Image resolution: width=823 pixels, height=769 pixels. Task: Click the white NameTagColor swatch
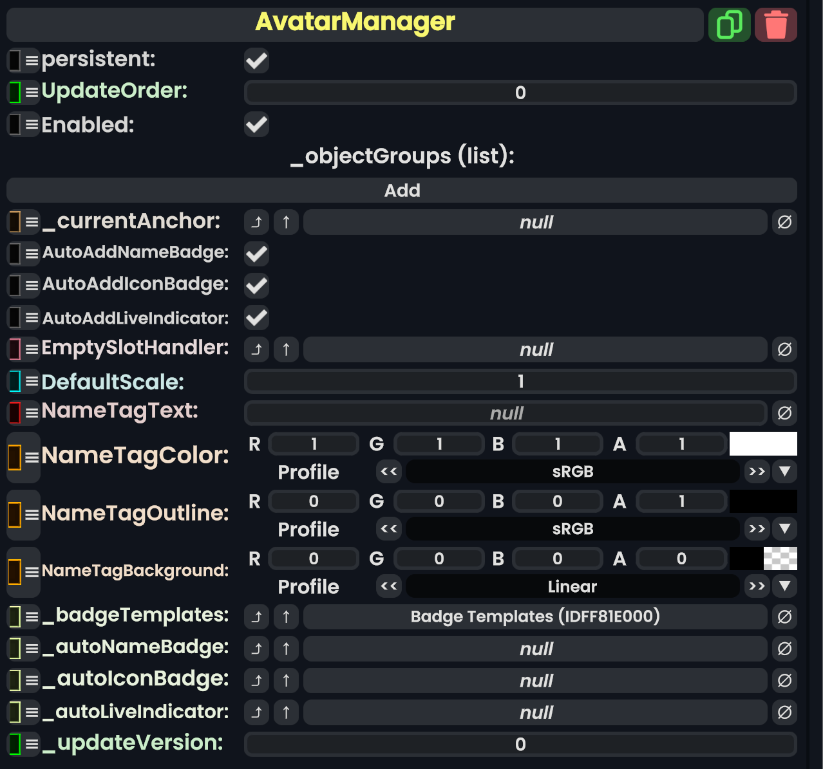point(763,444)
